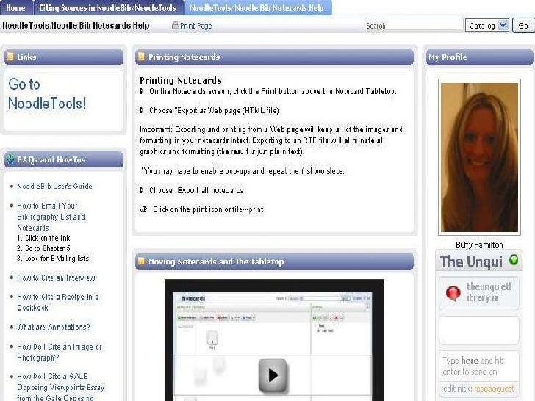Open How to Email Your Bibliography List link
535x401 pixels.
(51, 217)
